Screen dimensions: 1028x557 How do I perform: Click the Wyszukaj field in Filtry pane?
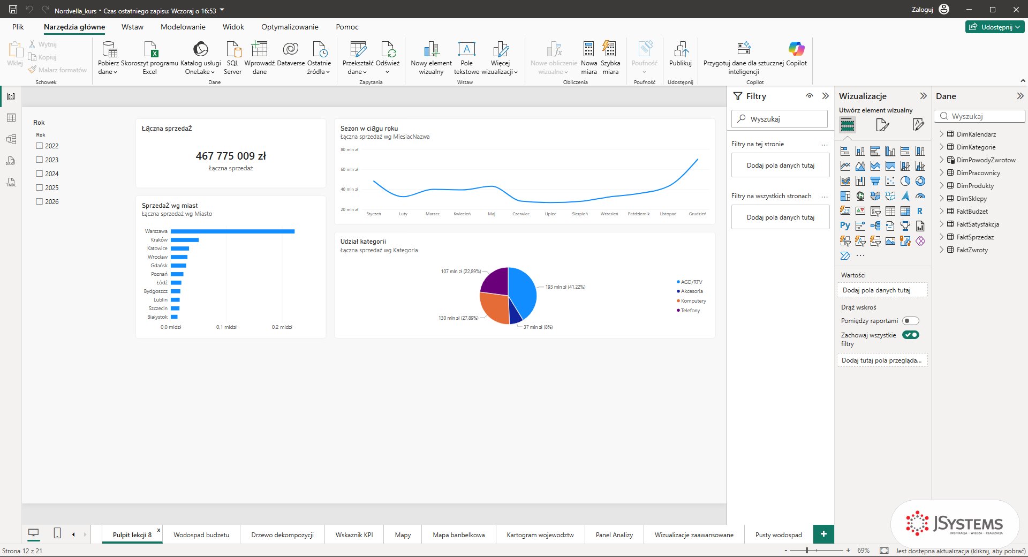coord(780,119)
